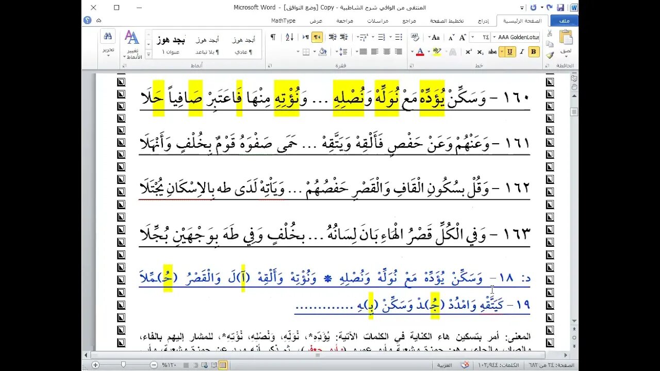The height and width of the screenshot is (371, 660).
Task: Click the Clear Formatting eraser icon
Action: 415,37
